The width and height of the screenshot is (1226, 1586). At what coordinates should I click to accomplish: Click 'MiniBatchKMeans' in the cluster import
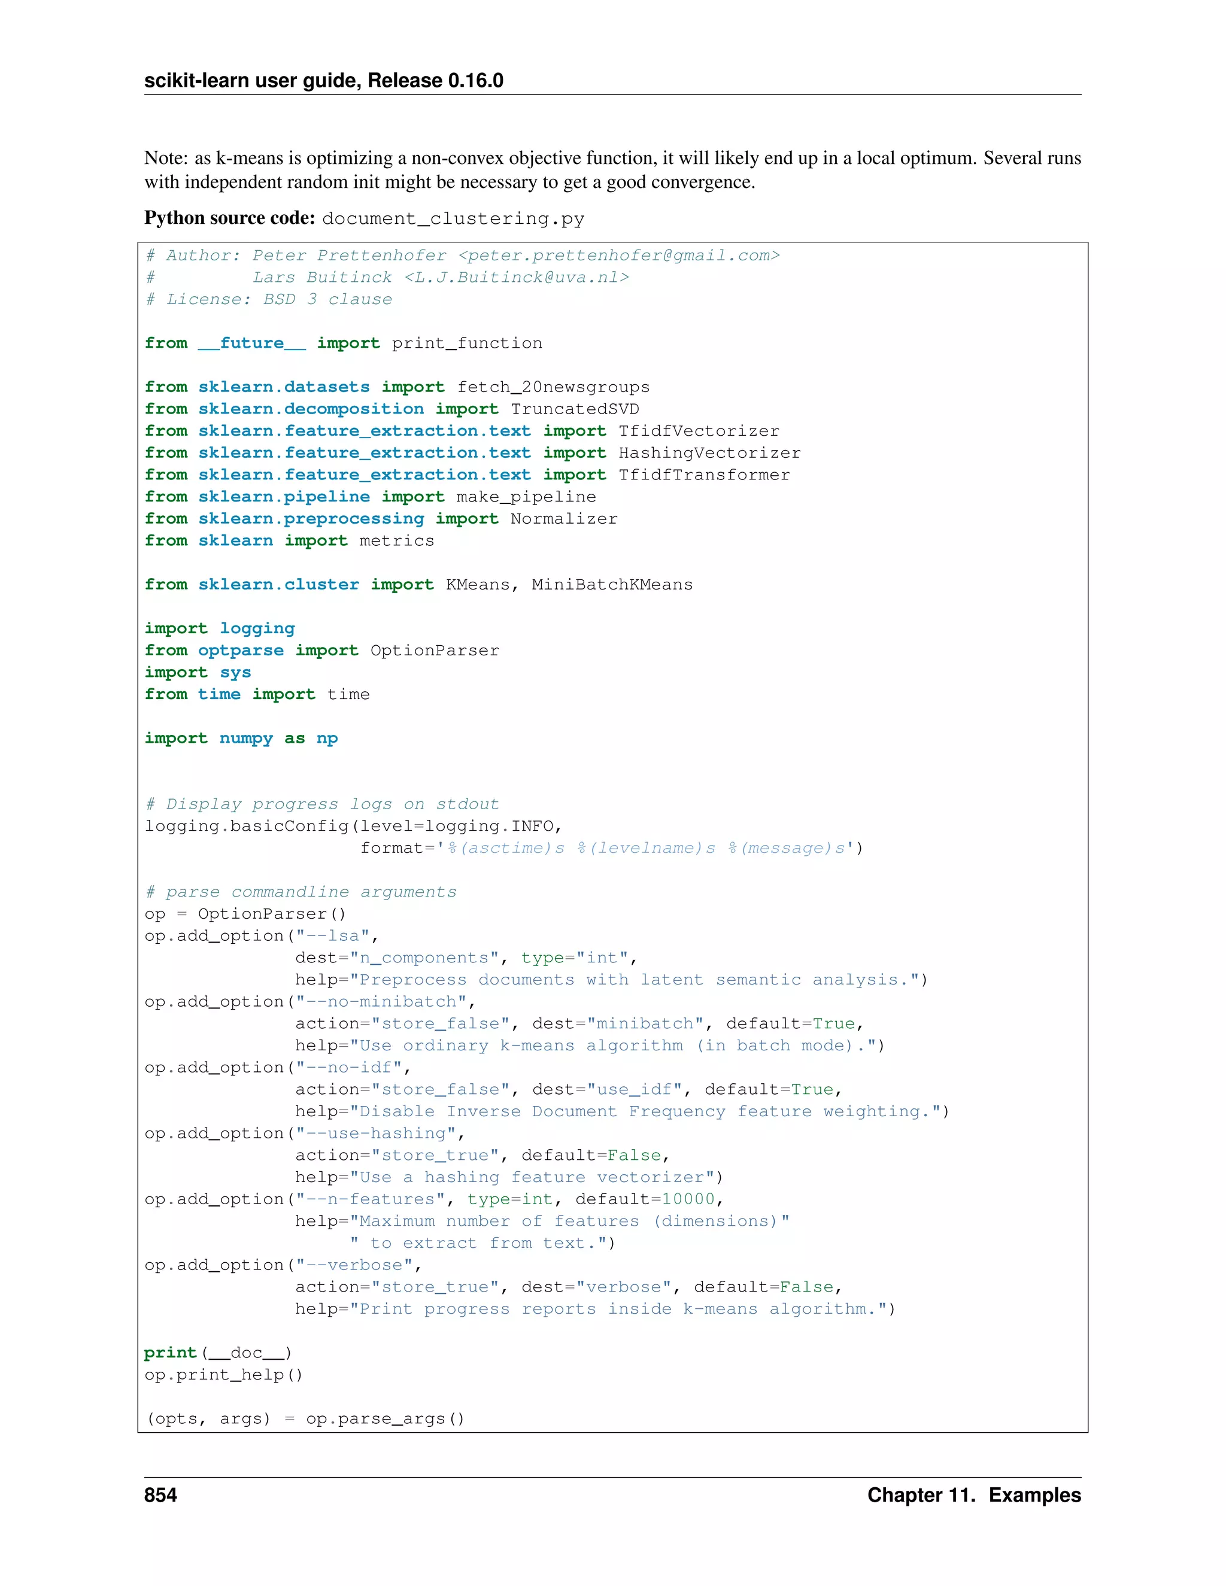coord(612,585)
